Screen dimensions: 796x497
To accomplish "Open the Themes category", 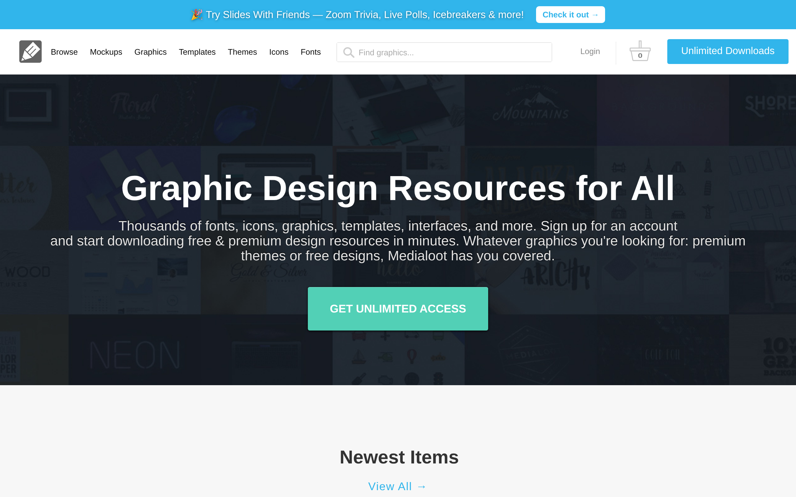I will pyautogui.click(x=242, y=52).
